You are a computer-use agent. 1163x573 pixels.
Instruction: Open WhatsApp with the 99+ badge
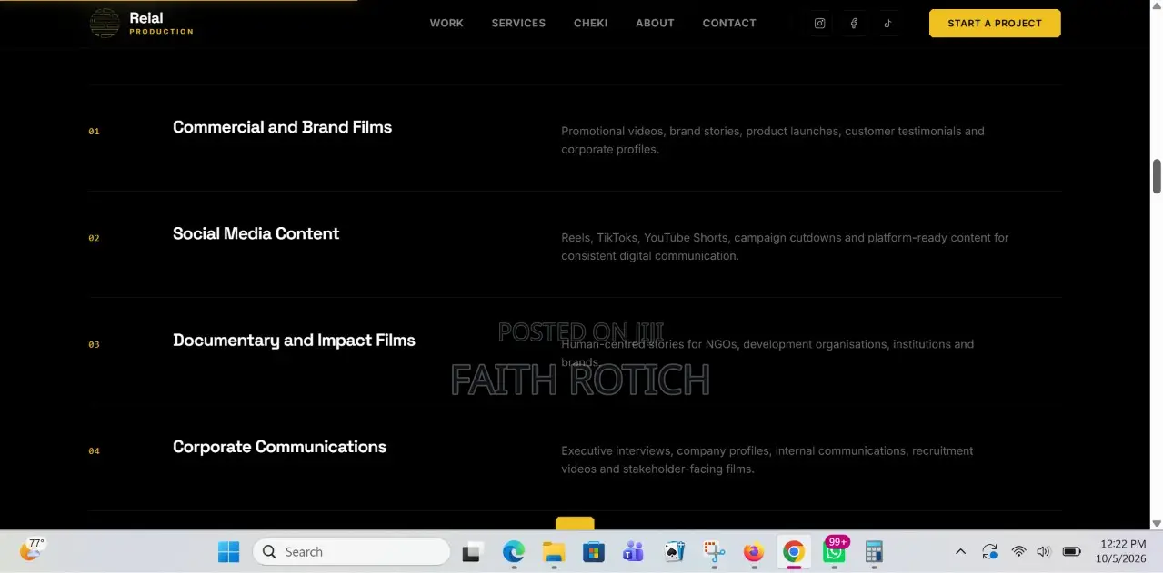tap(834, 551)
